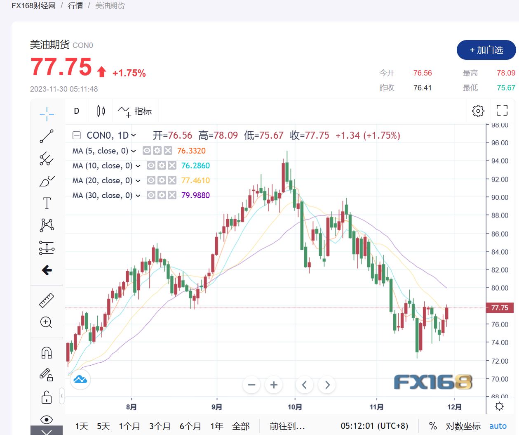Click the +加自选 add to watchlist button
The image size is (519, 435).
(x=486, y=50)
